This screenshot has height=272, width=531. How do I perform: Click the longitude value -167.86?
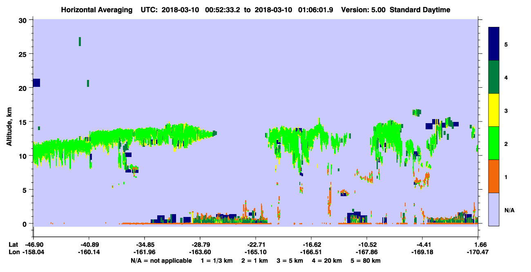tap(367, 252)
